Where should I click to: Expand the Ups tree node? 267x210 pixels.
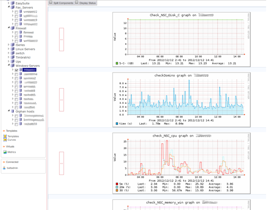(x=8, y=61)
